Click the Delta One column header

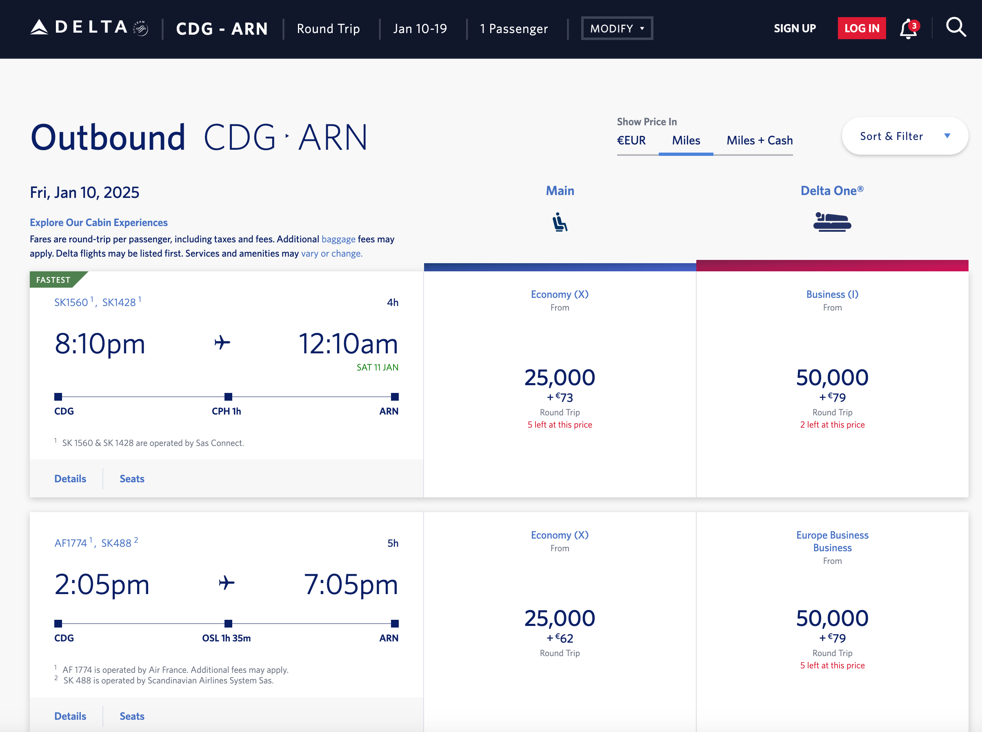832,191
